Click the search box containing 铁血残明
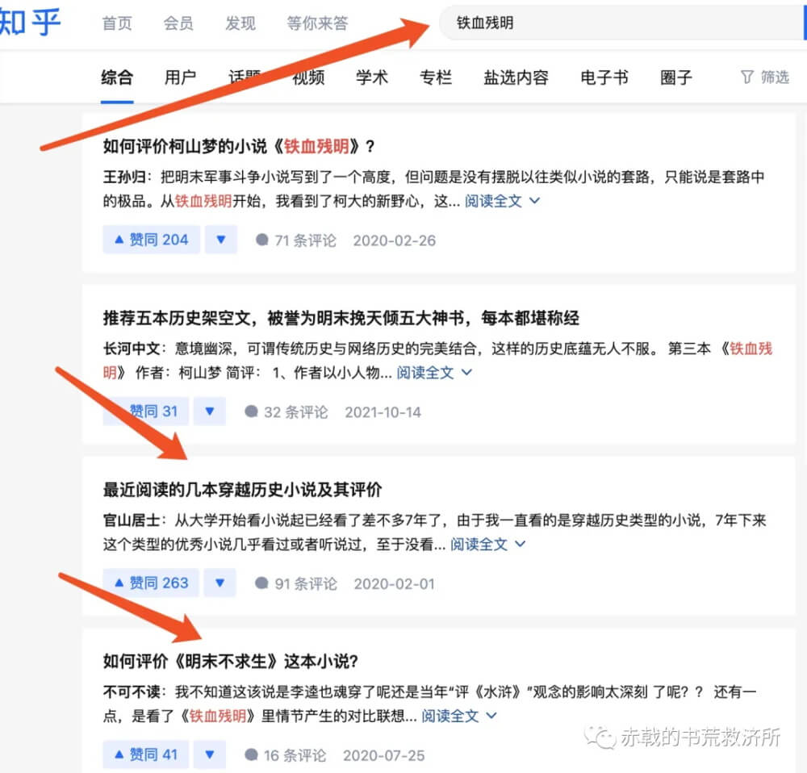 621,23
